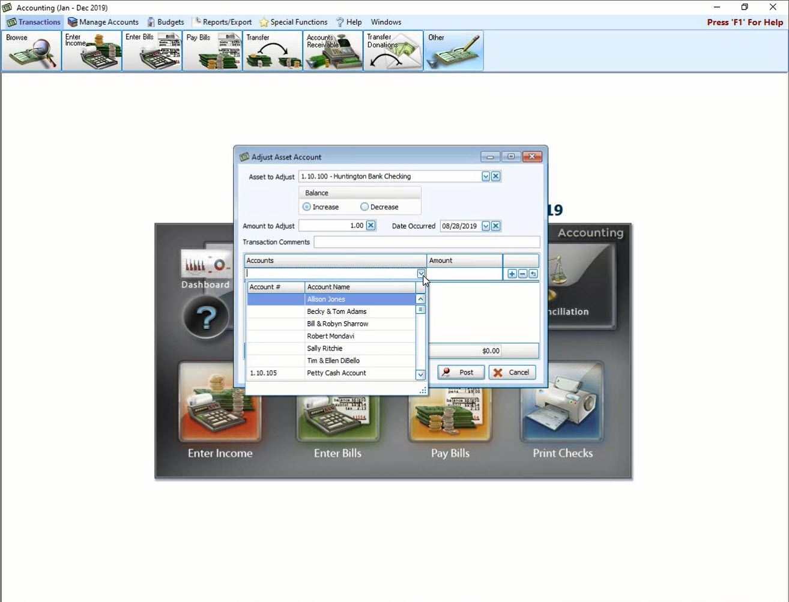Select the Enter Income toolbar icon
Viewport: 789px width, 602px height.
[91, 50]
